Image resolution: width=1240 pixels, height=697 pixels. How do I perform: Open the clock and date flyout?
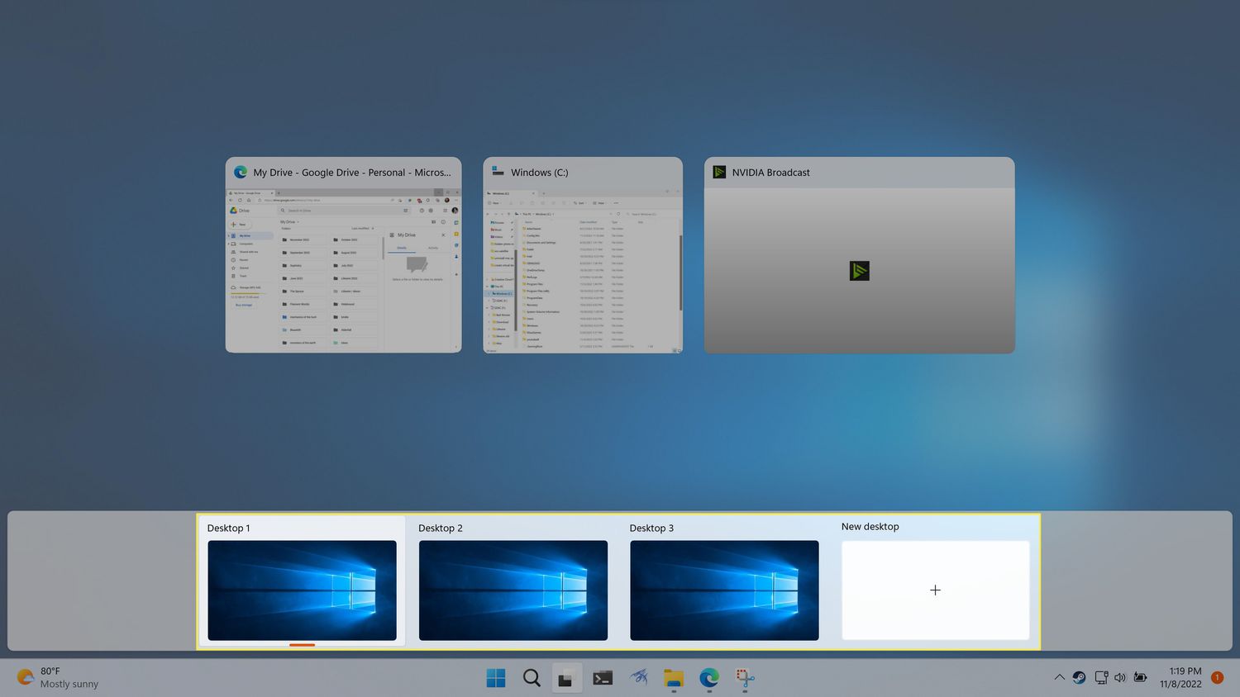(x=1180, y=677)
